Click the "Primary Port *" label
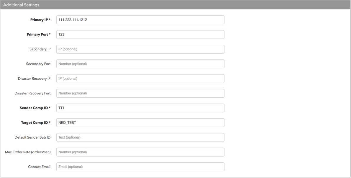The height and width of the screenshot is (178, 351). 39,34
